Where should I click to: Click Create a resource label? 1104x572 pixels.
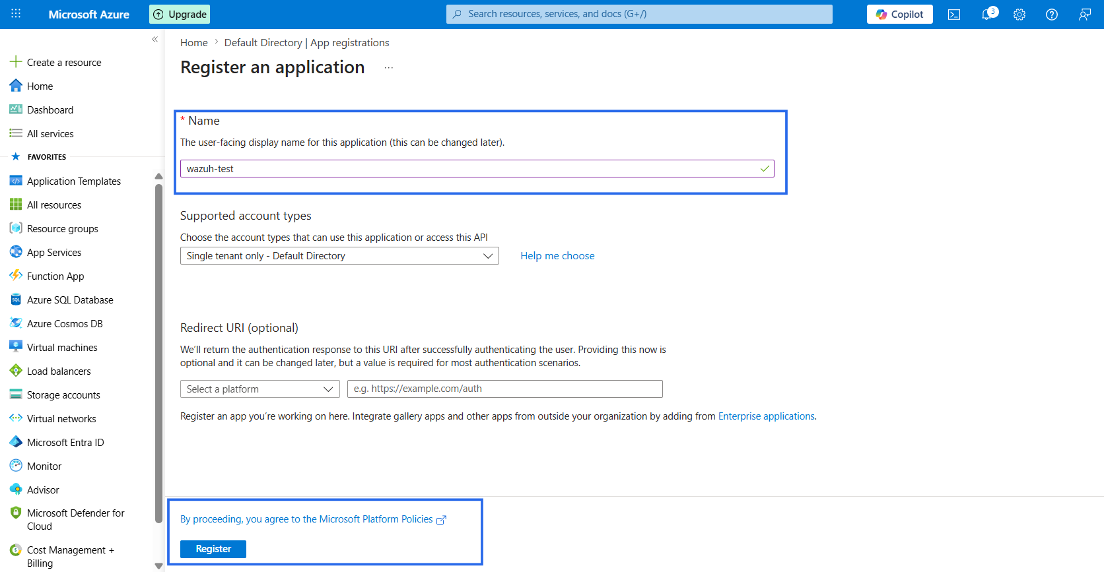64,63
